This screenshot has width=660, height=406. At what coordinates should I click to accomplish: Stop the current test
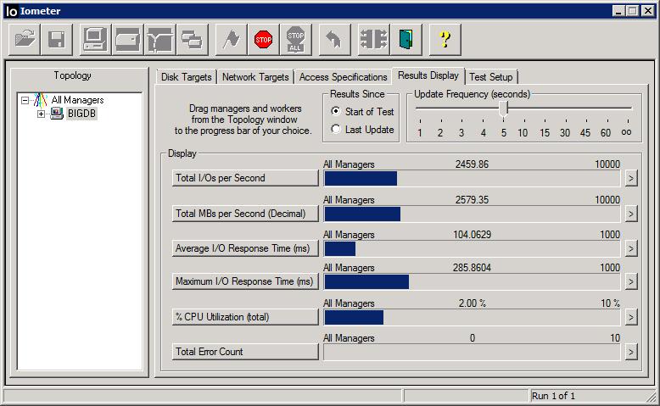click(x=264, y=40)
